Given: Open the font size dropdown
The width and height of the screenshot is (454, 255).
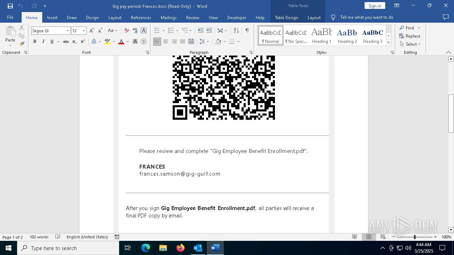Looking at the screenshot, I should tap(84, 31).
